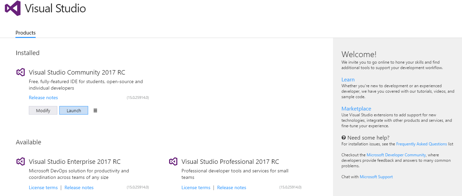Visit the Microsoft Developer Community link
Screen dimensions: 462x196
click(396, 155)
